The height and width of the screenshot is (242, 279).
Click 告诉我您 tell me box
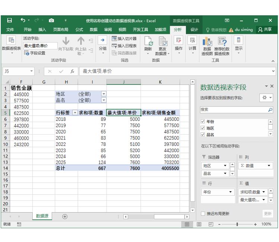[216, 30]
